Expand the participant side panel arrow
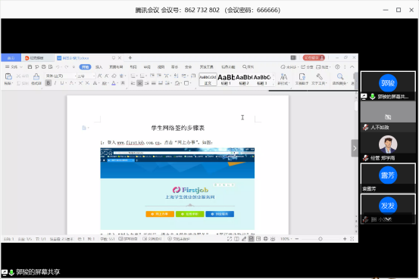This screenshot has width=419, height=279. pos(355,148)
